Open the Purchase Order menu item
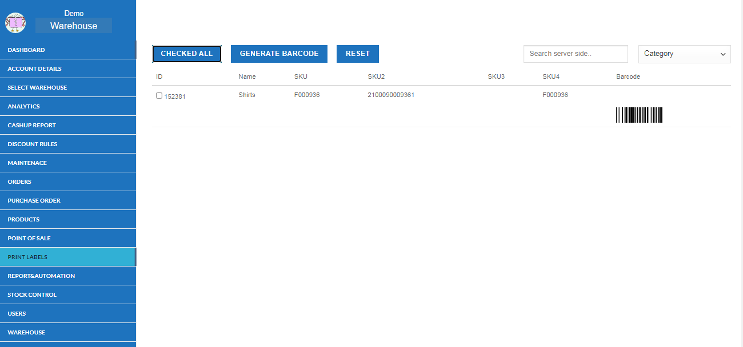Screen dimensions: 743x347 34,200
